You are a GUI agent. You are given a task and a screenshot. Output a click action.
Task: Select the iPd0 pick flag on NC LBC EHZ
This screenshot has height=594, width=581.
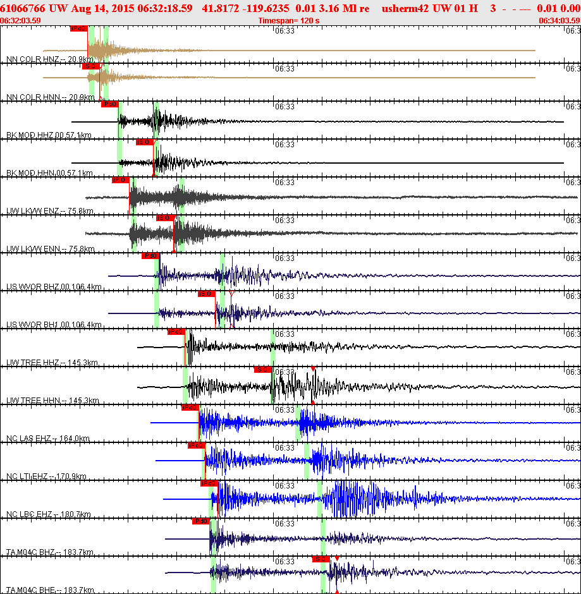(x=209, y=483)
